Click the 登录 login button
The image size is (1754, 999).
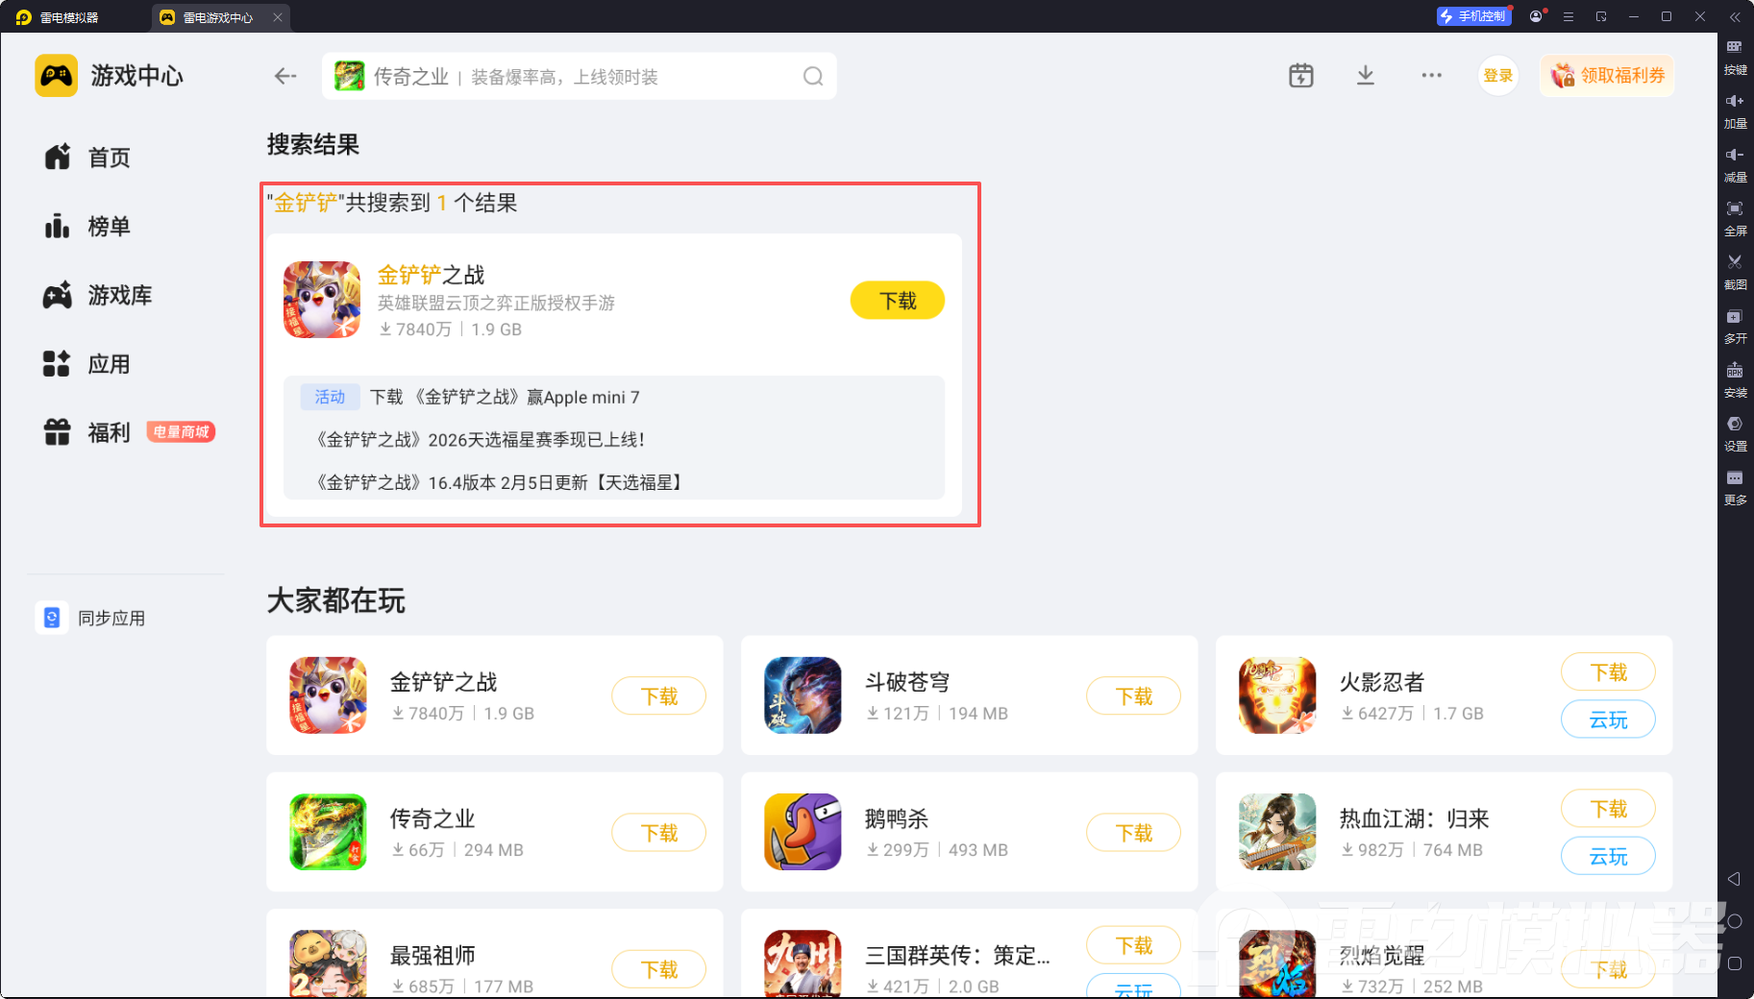click(x=1498, y=75)
